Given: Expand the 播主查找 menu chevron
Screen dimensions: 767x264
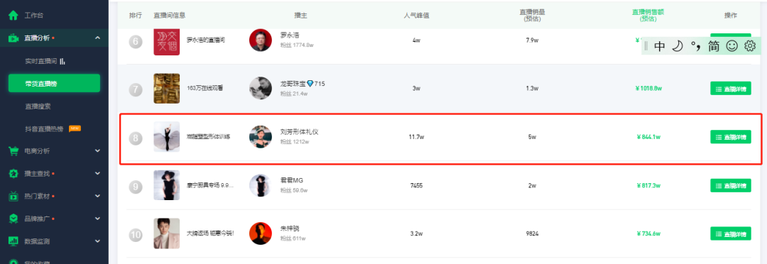Looking at the screenshot, I should click(97, 174).
